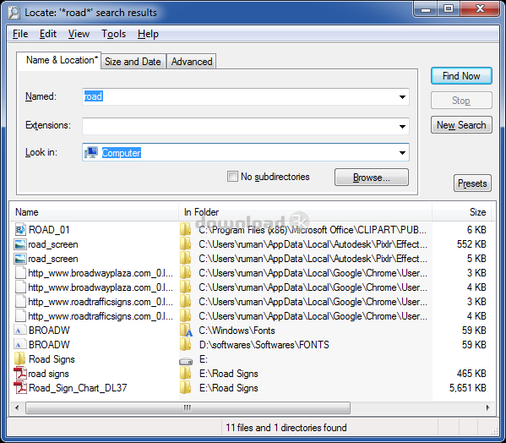Open the Tools menu
The width and height of the screenshot is (506, 443).
pyautogui.click(x=113, y=34)
